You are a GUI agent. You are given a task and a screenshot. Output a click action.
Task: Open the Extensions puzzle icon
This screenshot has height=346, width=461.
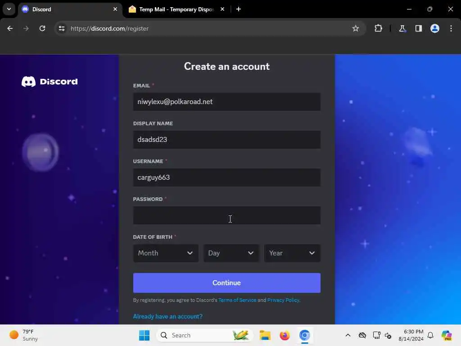coord(378,28)
